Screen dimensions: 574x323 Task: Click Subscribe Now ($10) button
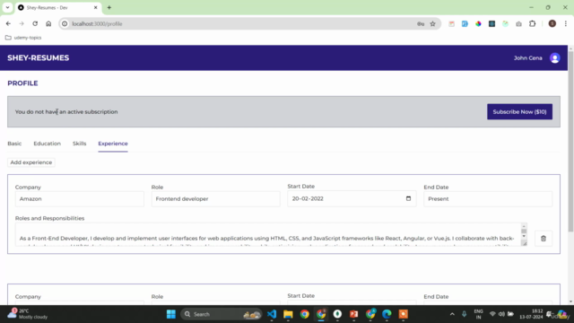click(x=519, y=111)
